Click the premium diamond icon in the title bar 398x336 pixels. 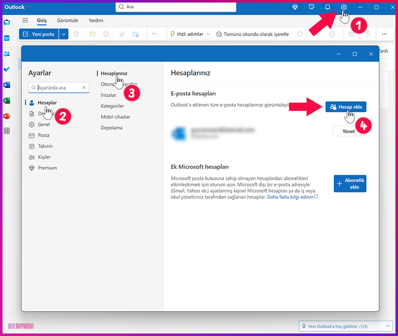click(x=295, y=7)
